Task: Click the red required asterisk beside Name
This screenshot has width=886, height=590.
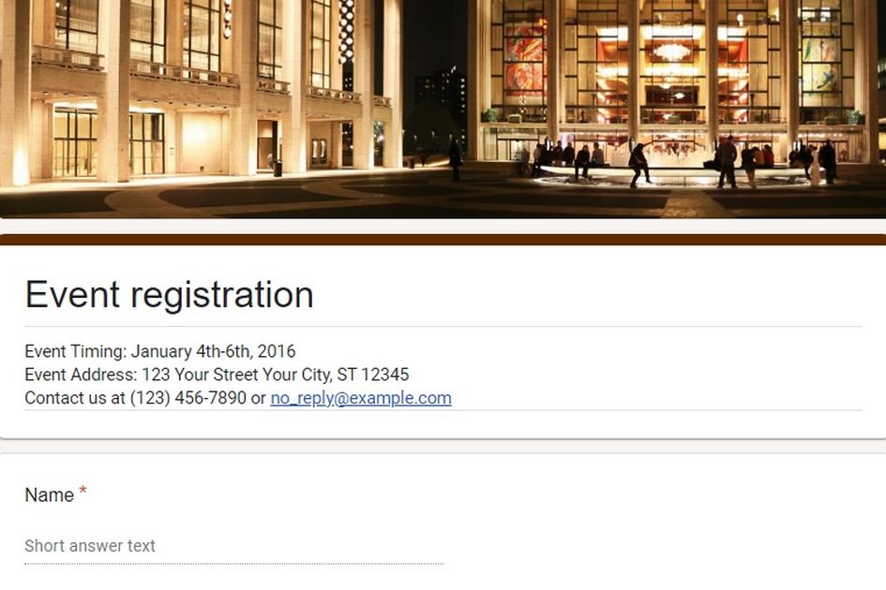Action: point(83,490)
